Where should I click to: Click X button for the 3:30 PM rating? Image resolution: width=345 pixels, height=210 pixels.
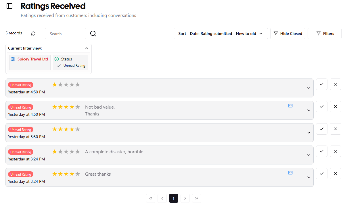[x=336, y=129]
